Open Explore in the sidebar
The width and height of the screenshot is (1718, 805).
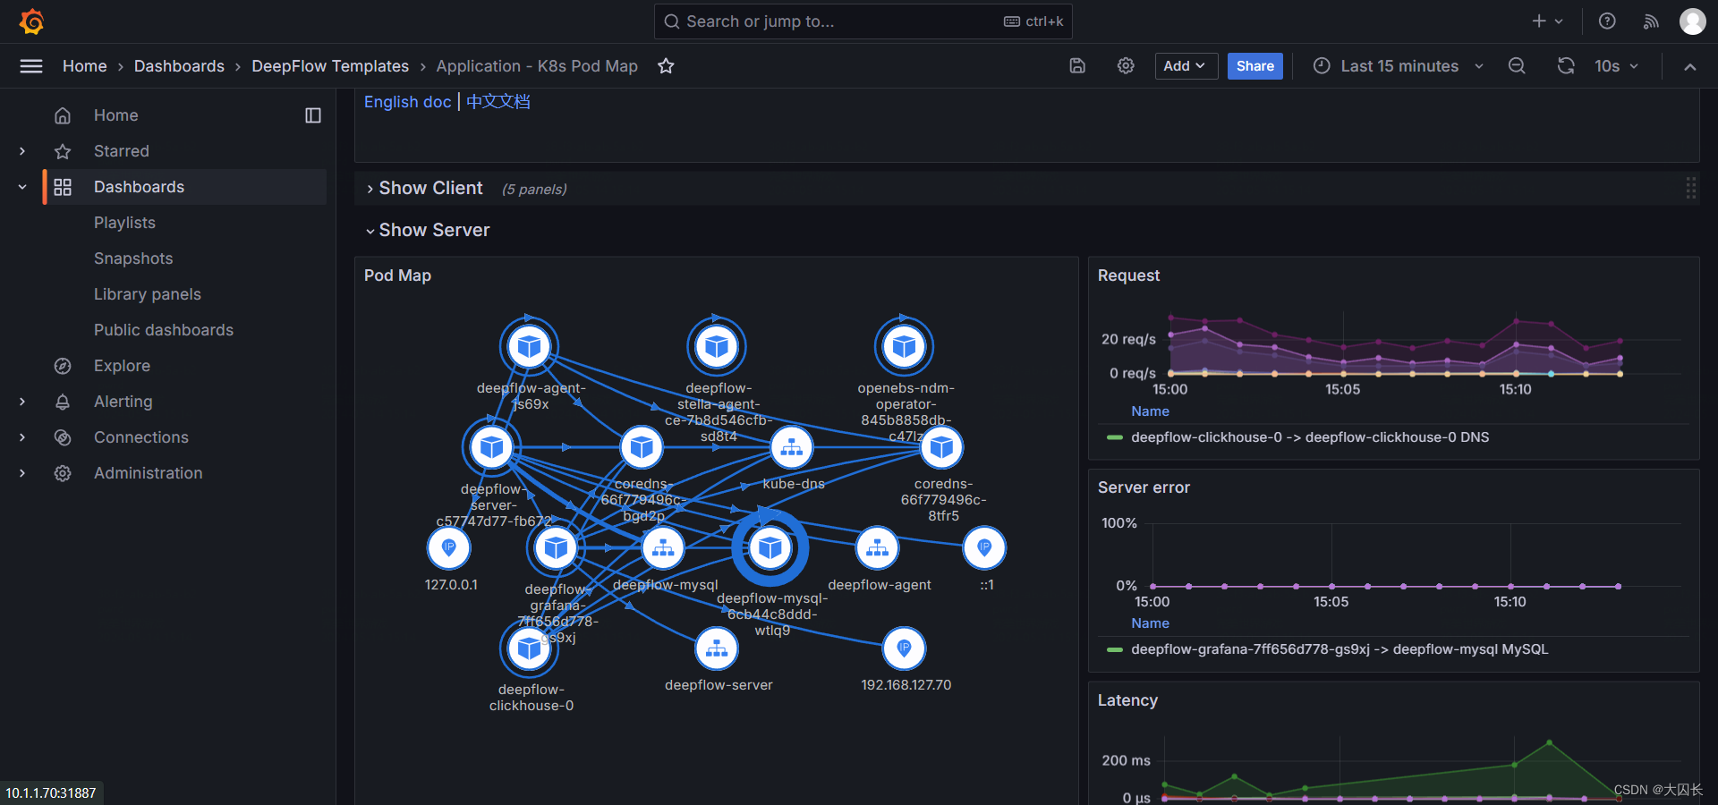(122, 366)
